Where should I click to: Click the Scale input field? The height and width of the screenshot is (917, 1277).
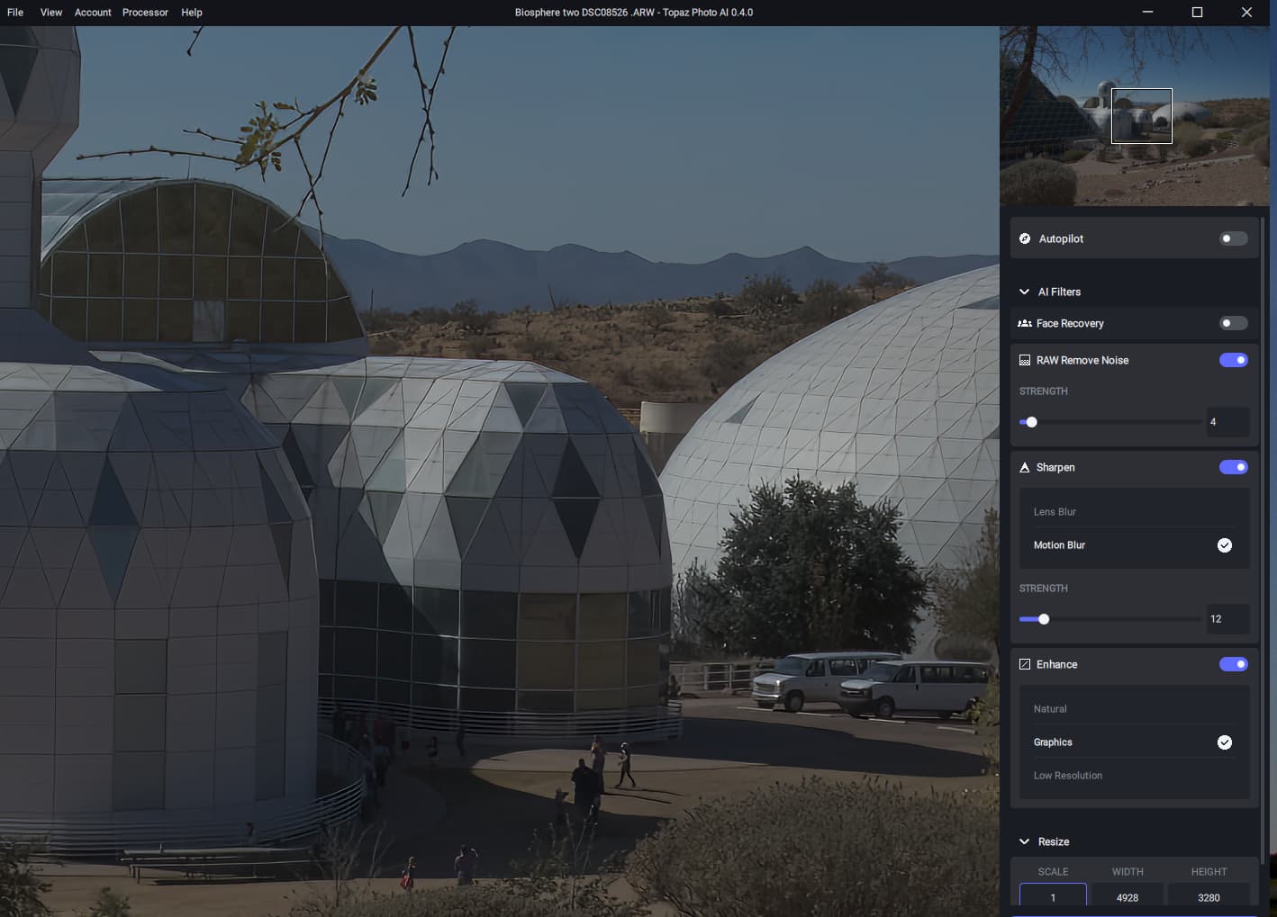[x=1053, y=897]
